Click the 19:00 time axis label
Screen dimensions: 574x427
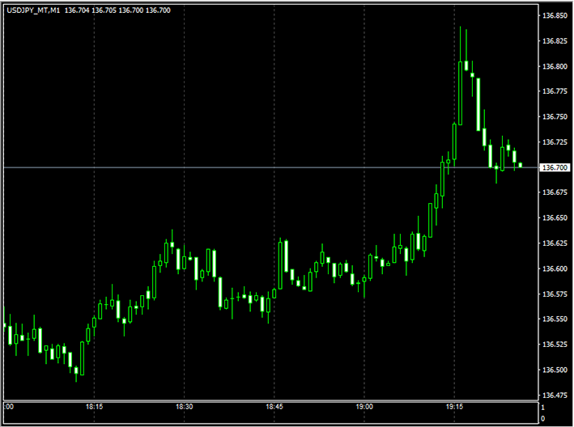point(364,407)
